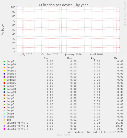Viewport: 127px width, 138px height.
Task: Click the loop9 light blue swatch
Action: pyautogui.click(x=4, y=117)
